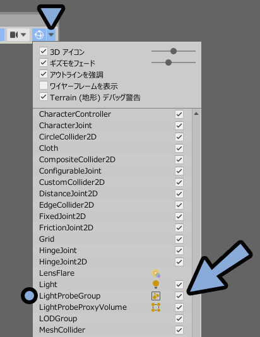Click the list scroll-up arrow

click(196, 114)
